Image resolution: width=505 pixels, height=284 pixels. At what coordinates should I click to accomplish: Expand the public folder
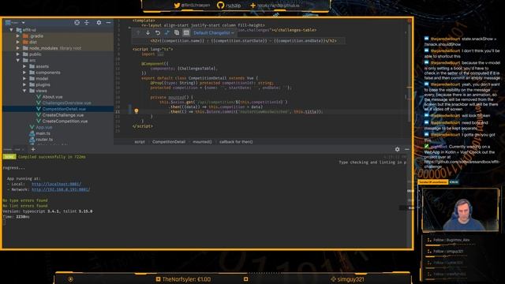point(18,54)
